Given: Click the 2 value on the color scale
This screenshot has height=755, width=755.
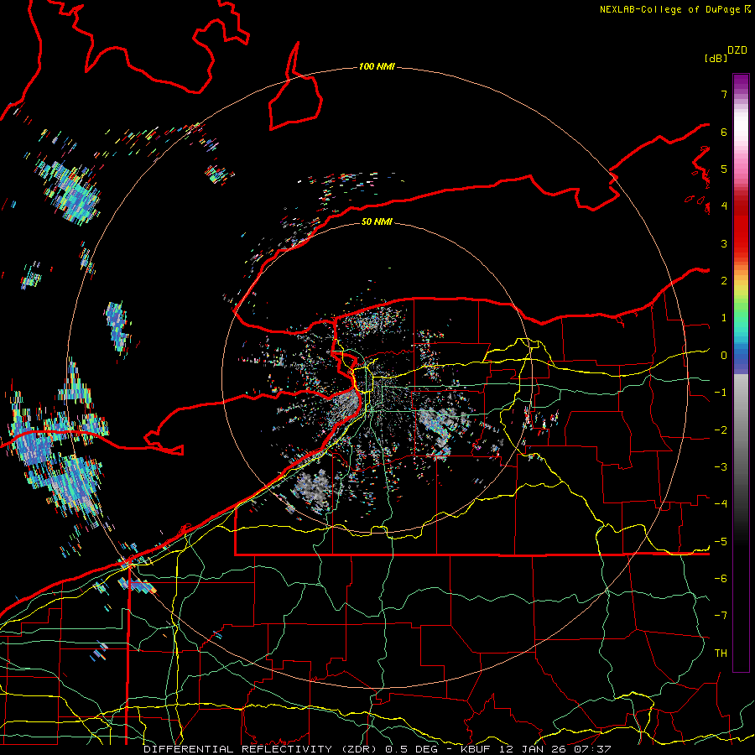Looking at the screenshot, I should pos(724,281).
